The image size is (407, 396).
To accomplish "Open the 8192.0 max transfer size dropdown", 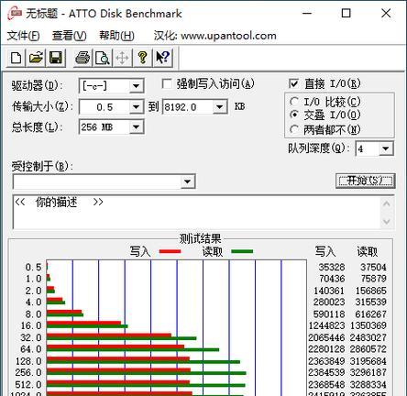I will point(219,107).
